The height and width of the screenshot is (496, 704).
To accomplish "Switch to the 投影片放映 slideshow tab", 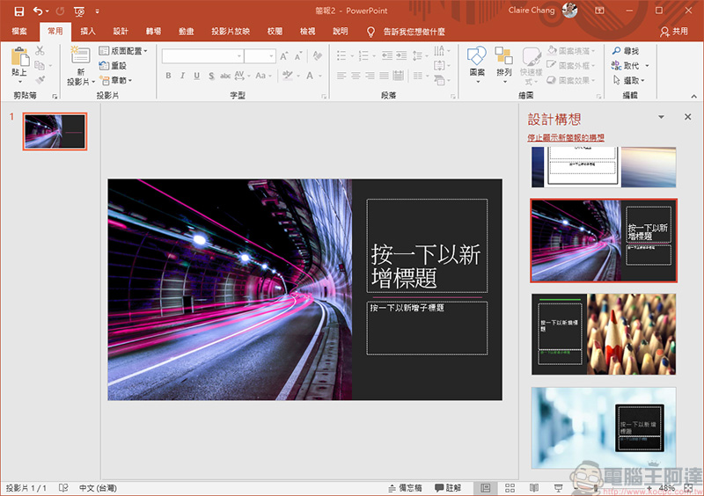I will pyautogui.click(x=231, y=32).
